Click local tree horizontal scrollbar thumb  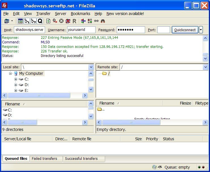coord(39,95)
